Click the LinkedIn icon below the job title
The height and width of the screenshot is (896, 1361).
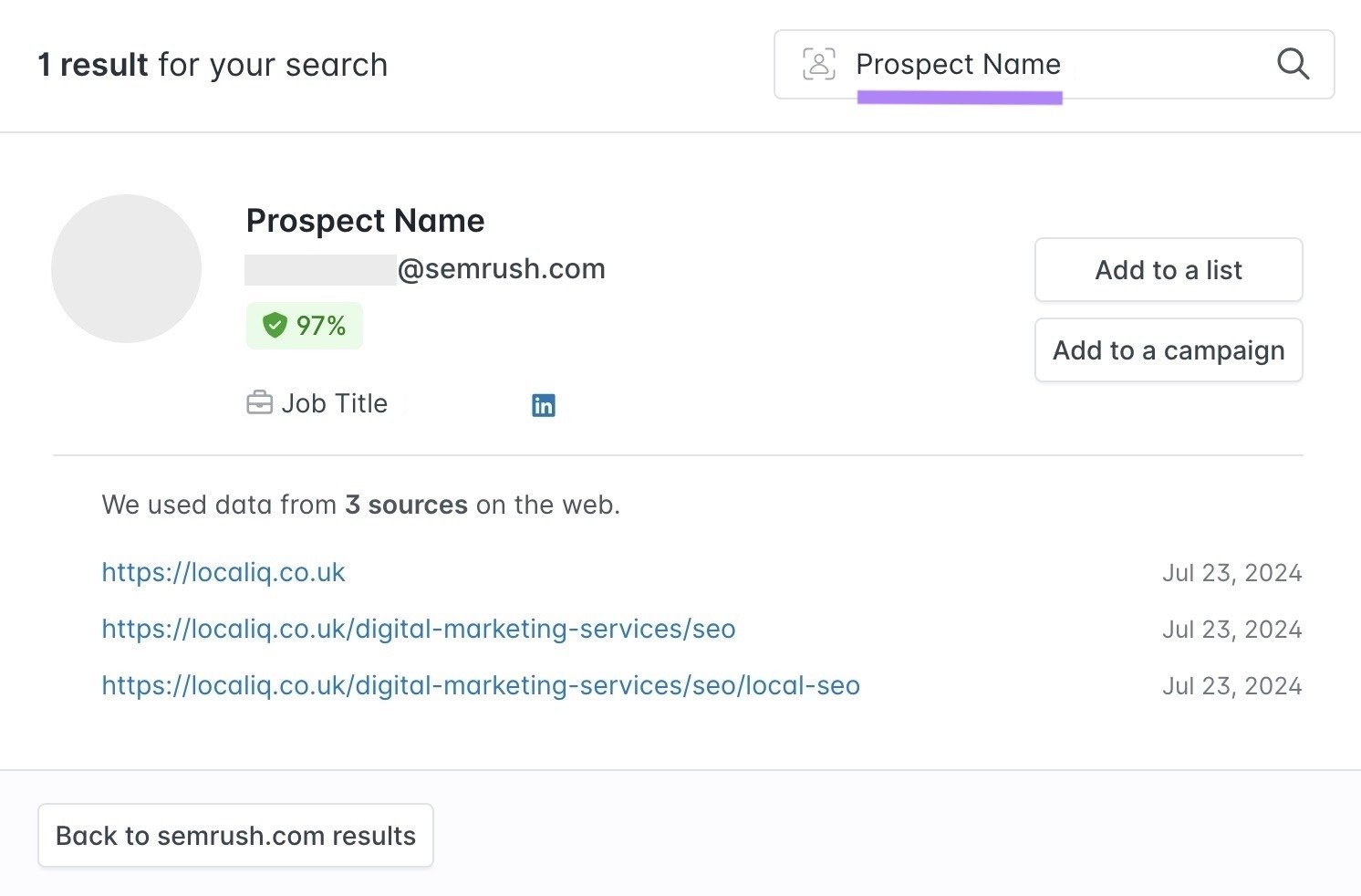[x=544, y=404]
